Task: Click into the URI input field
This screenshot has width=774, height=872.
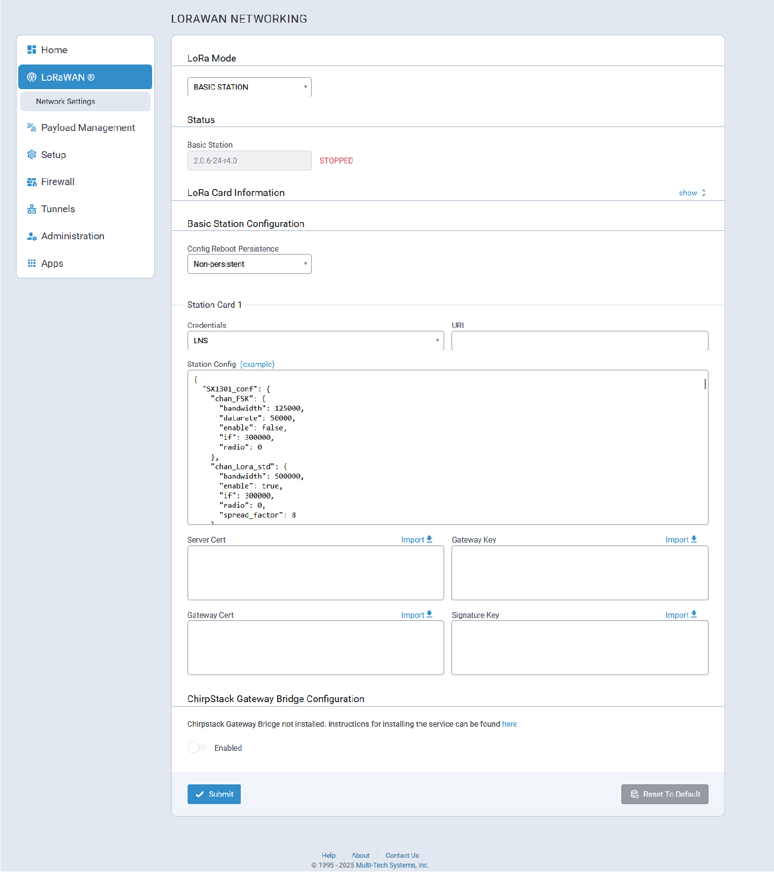Action: point(580,341)
